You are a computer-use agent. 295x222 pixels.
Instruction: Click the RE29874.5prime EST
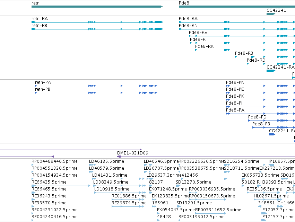coord(128,206)
